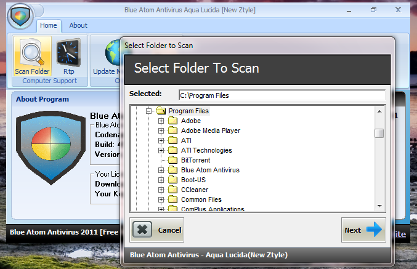Click the shield application menu orb
Image resolution: width=417 pixels, height=269 pixels.
(x=20, y=16)
